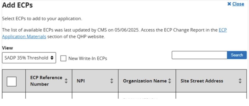Click the sort arrows in Site Street Address column

[240, 81]
